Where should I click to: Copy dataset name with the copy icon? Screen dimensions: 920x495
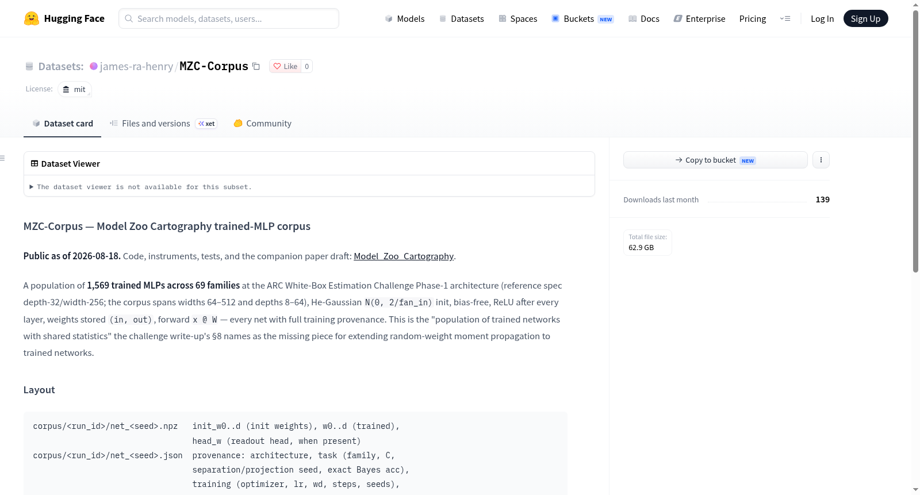tap(256, 66)
